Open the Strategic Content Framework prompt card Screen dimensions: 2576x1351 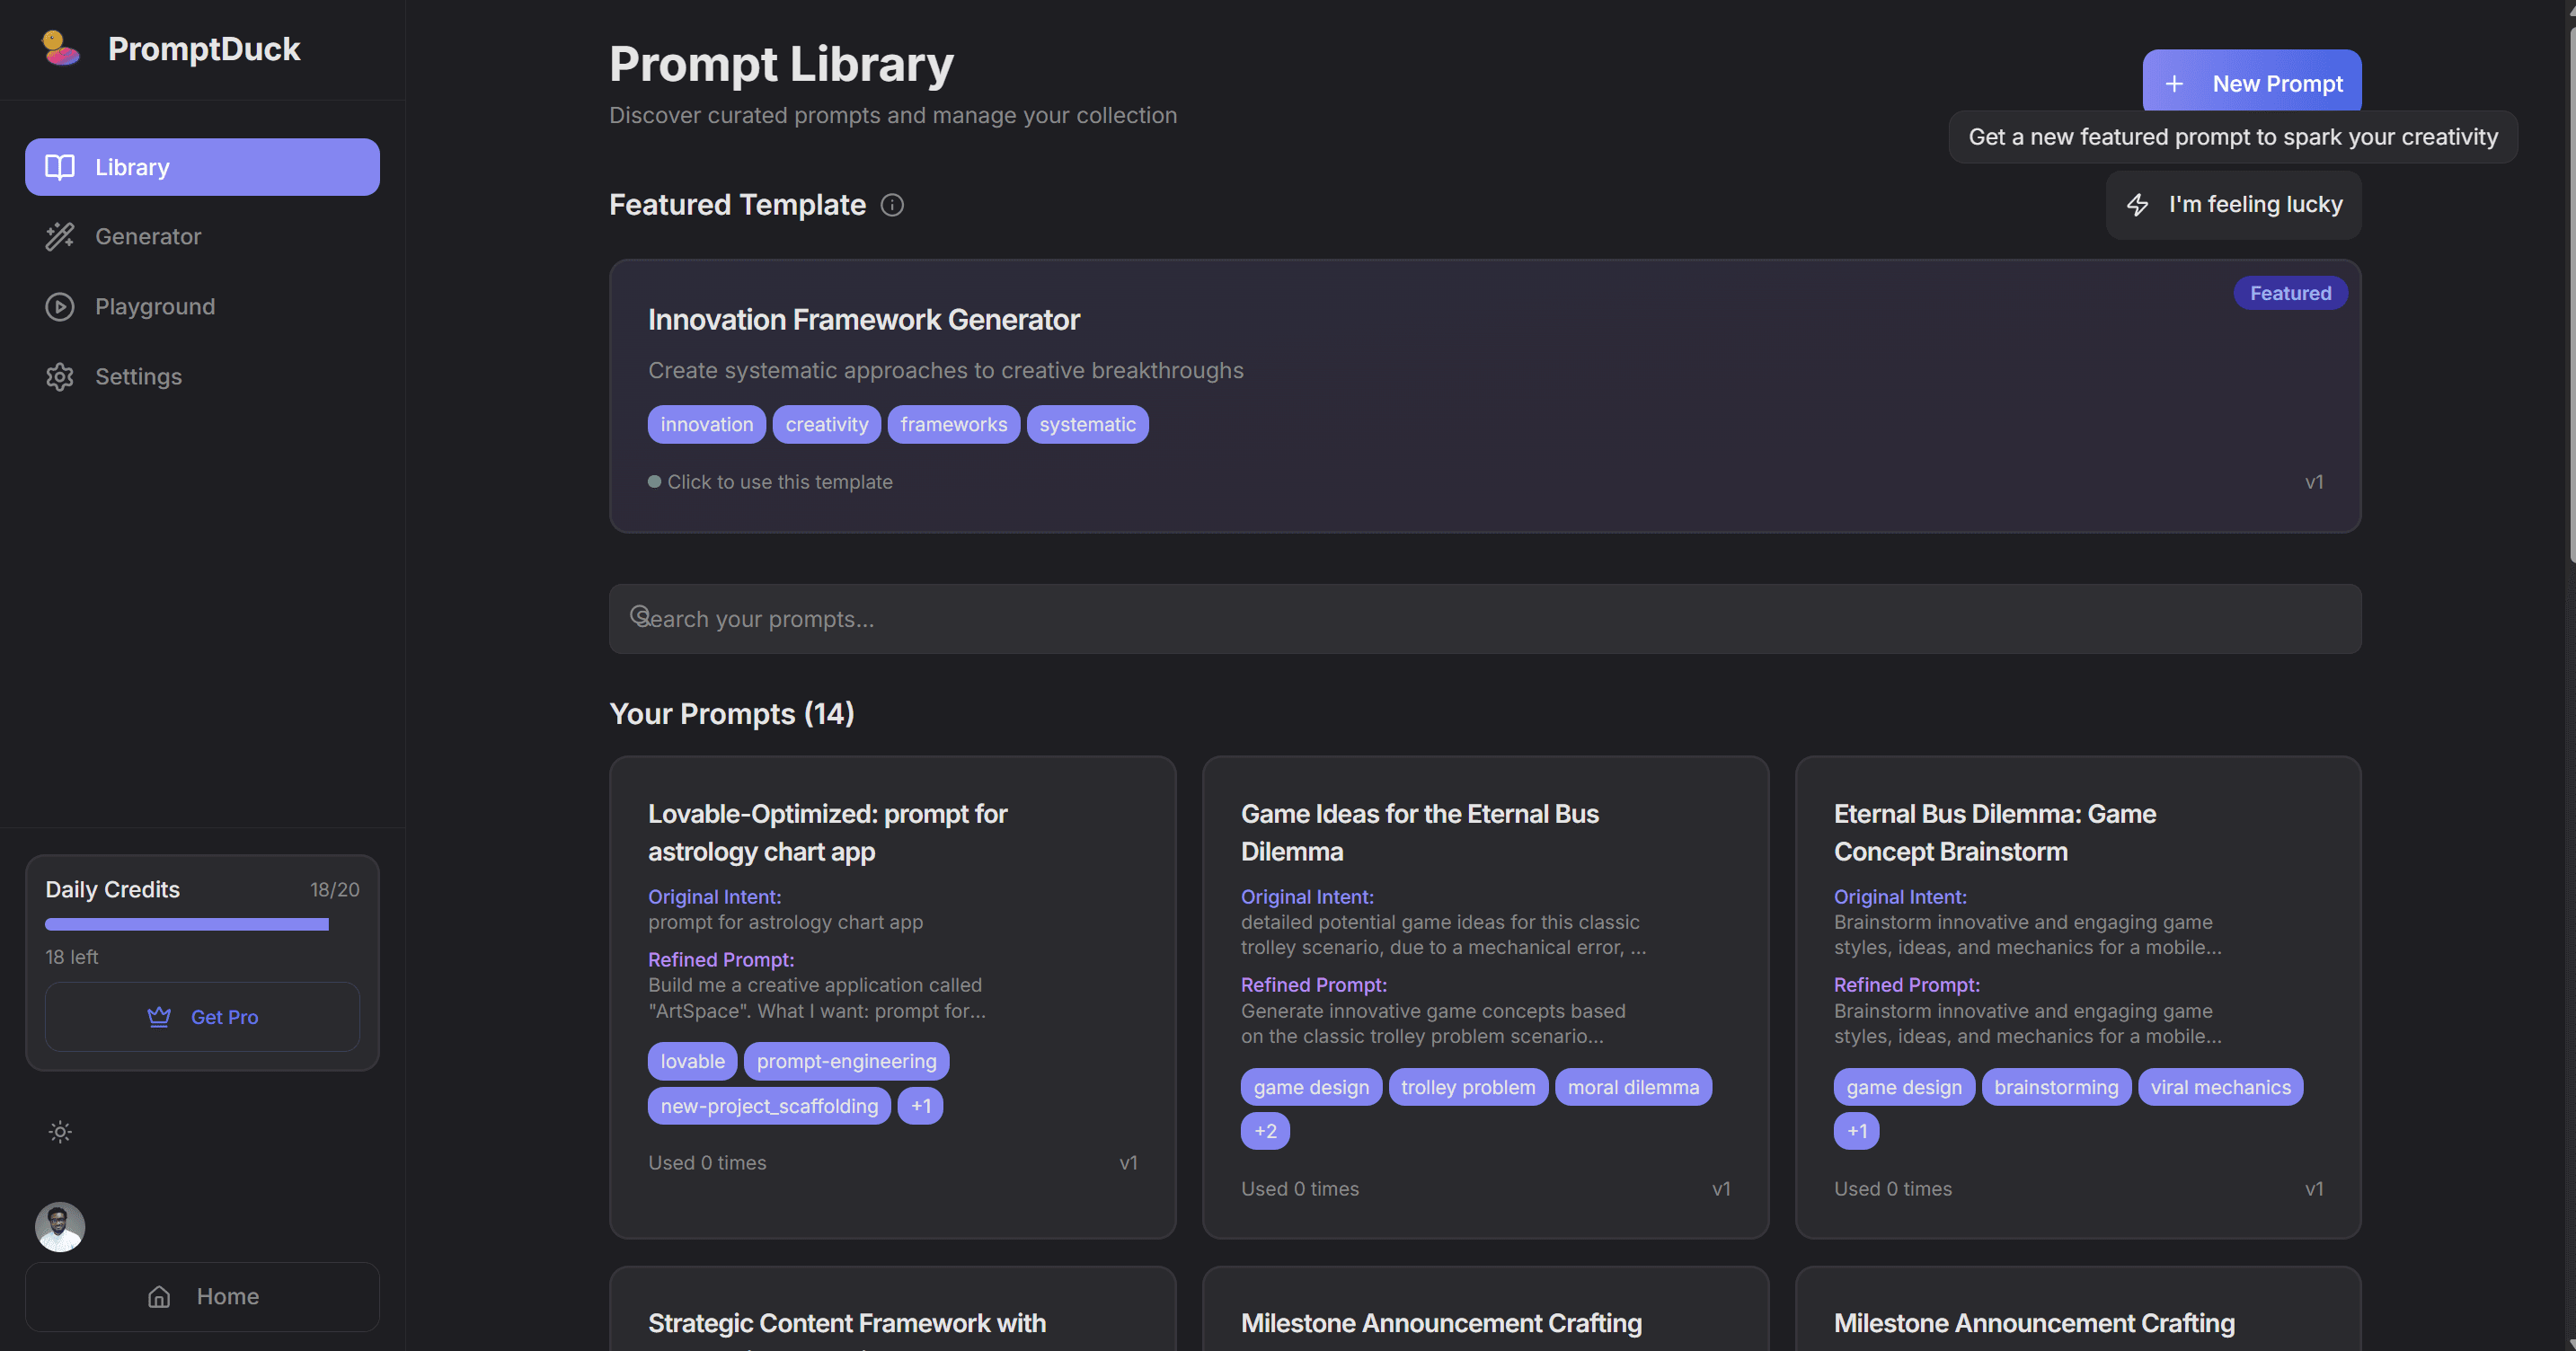(x=892, y=1308)
